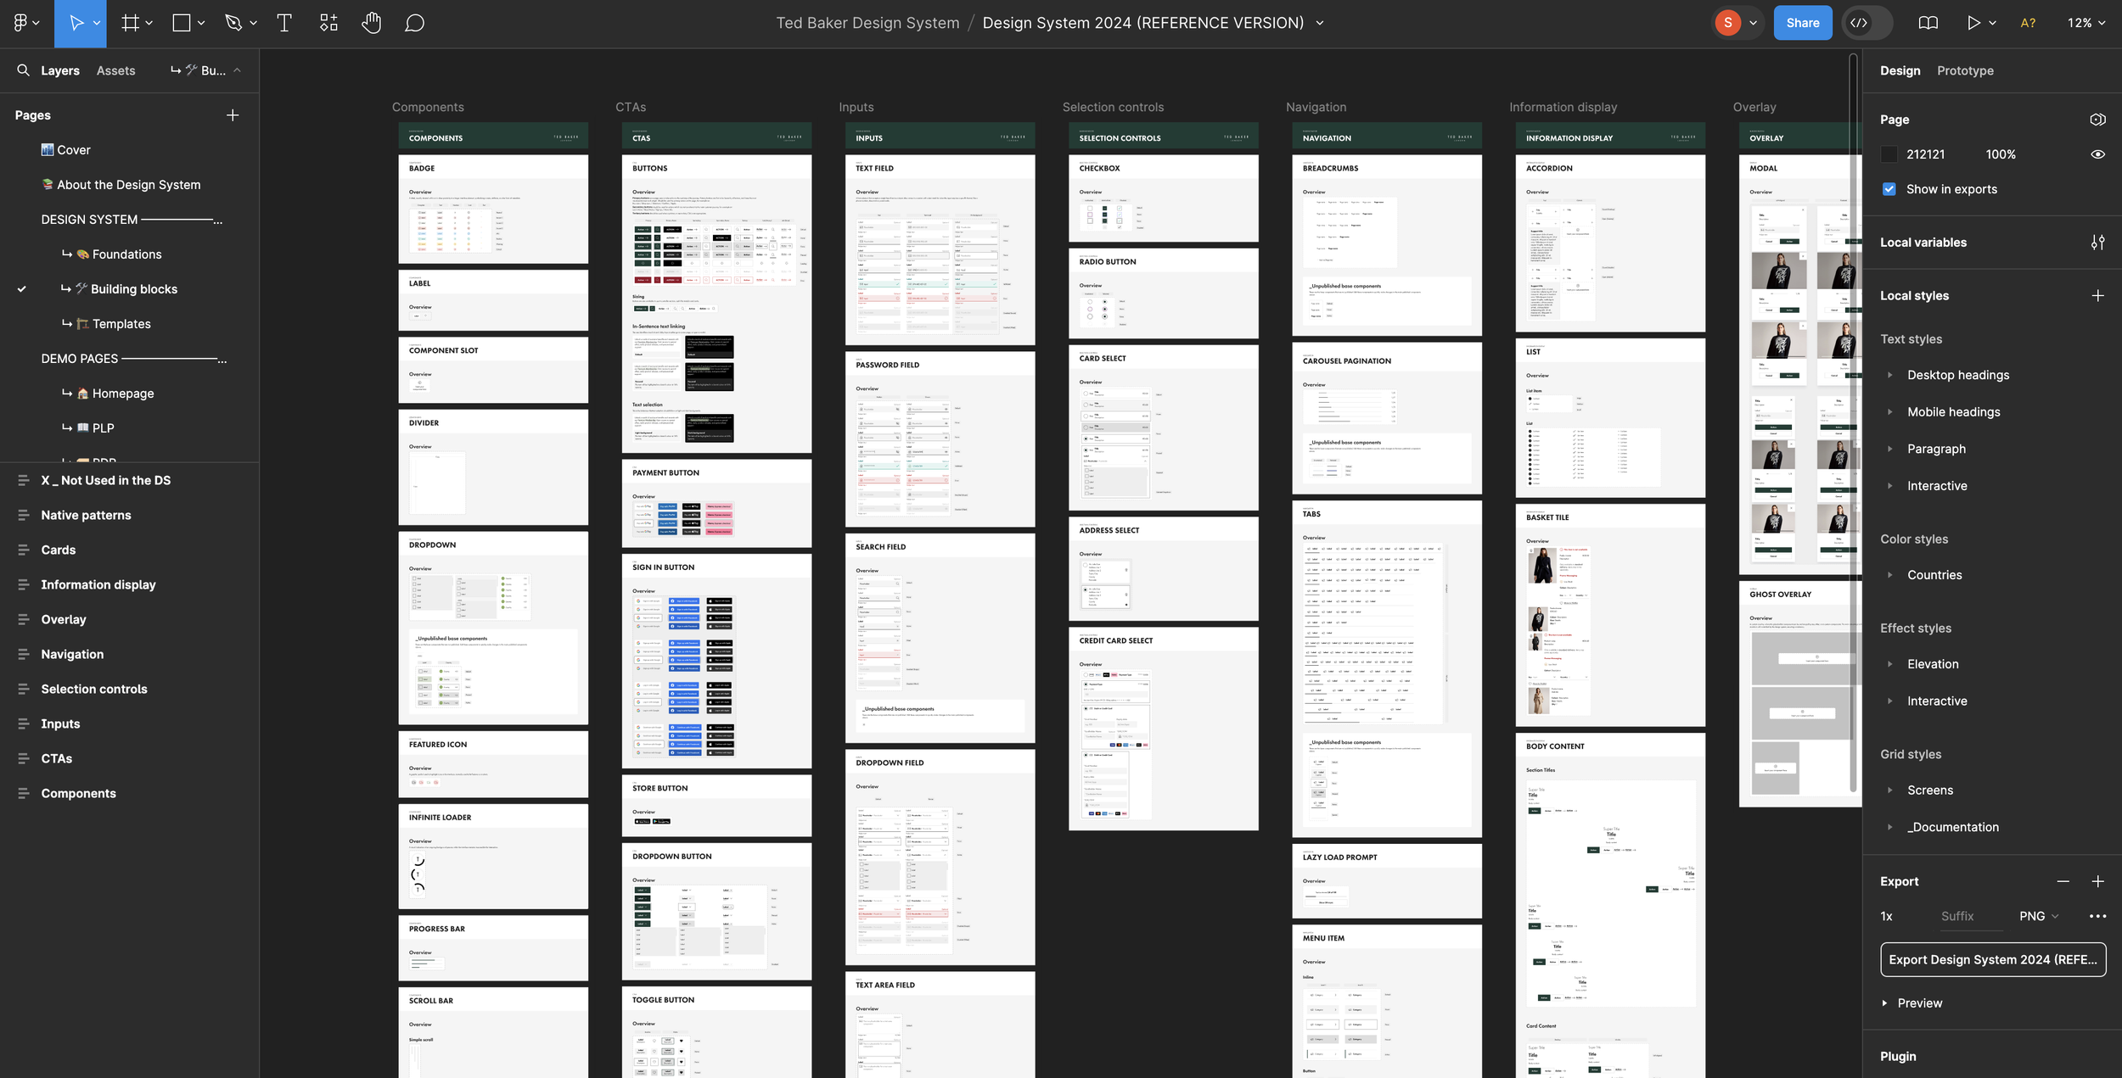Screen dimensions: 2122x1078
Task: Add a new local style
Action: (2097, 296)
